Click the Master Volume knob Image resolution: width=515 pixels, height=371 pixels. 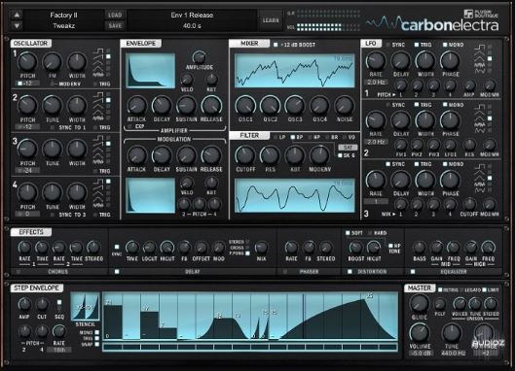[420, 333]
